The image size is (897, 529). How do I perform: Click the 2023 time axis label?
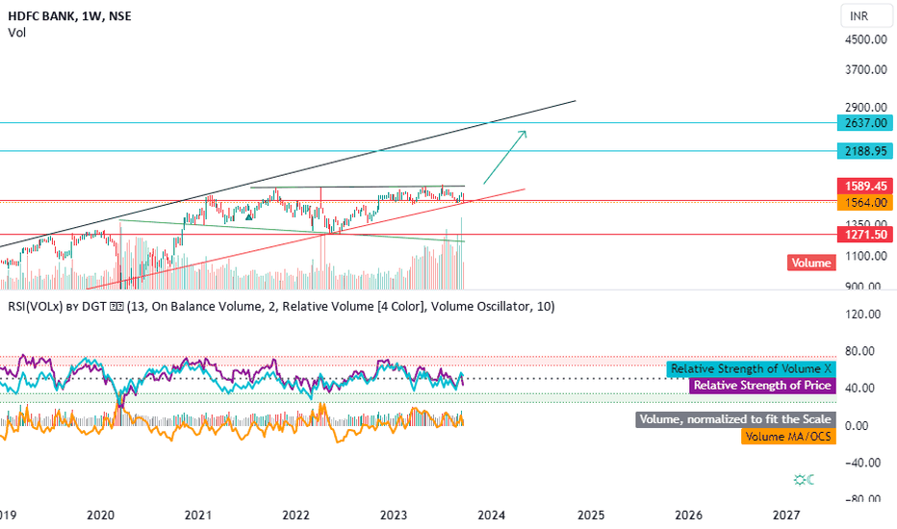[x=394, y=516]
